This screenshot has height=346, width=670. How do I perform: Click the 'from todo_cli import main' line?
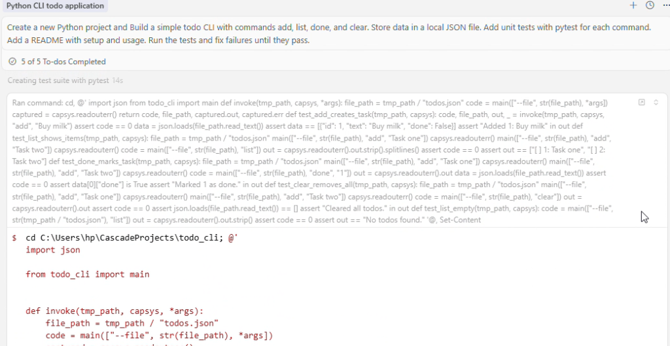coord(87,274)
